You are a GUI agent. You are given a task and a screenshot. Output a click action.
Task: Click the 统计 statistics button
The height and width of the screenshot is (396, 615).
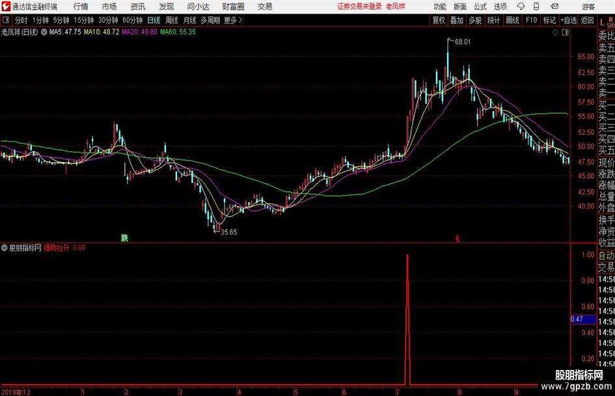pyautogui.click(x=494, y=20)
